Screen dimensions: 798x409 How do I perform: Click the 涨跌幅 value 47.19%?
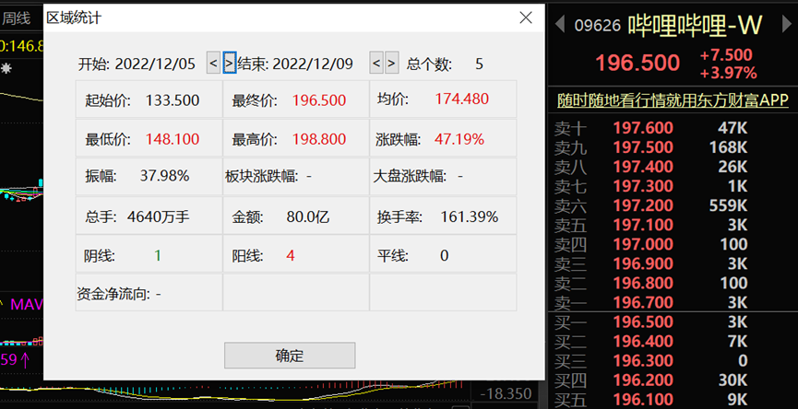pos(459,139)
